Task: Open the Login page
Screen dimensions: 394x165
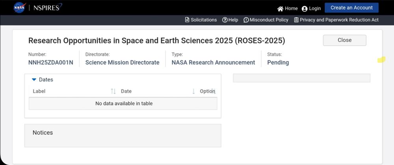Action: [311, 9]
